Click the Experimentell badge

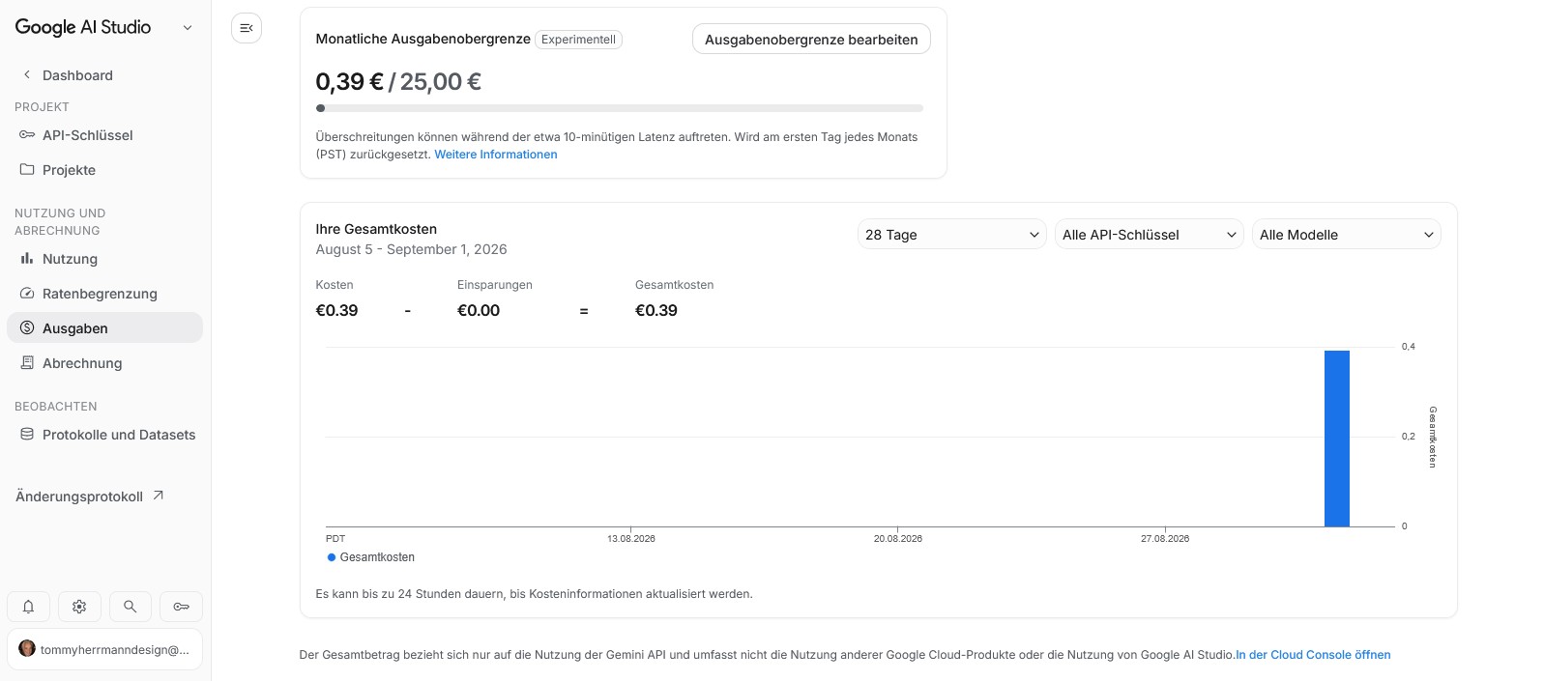click(578, 40)
